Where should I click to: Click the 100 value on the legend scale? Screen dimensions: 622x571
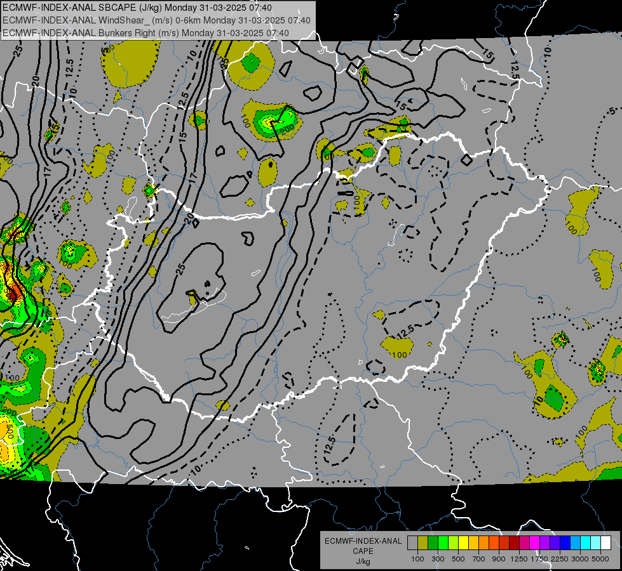(x=417, y=559)
